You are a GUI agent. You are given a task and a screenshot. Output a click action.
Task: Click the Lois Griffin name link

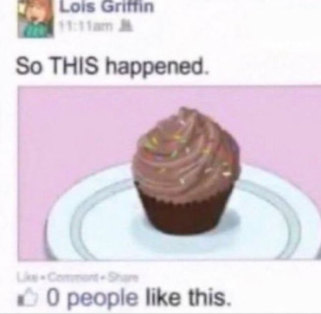106,7
